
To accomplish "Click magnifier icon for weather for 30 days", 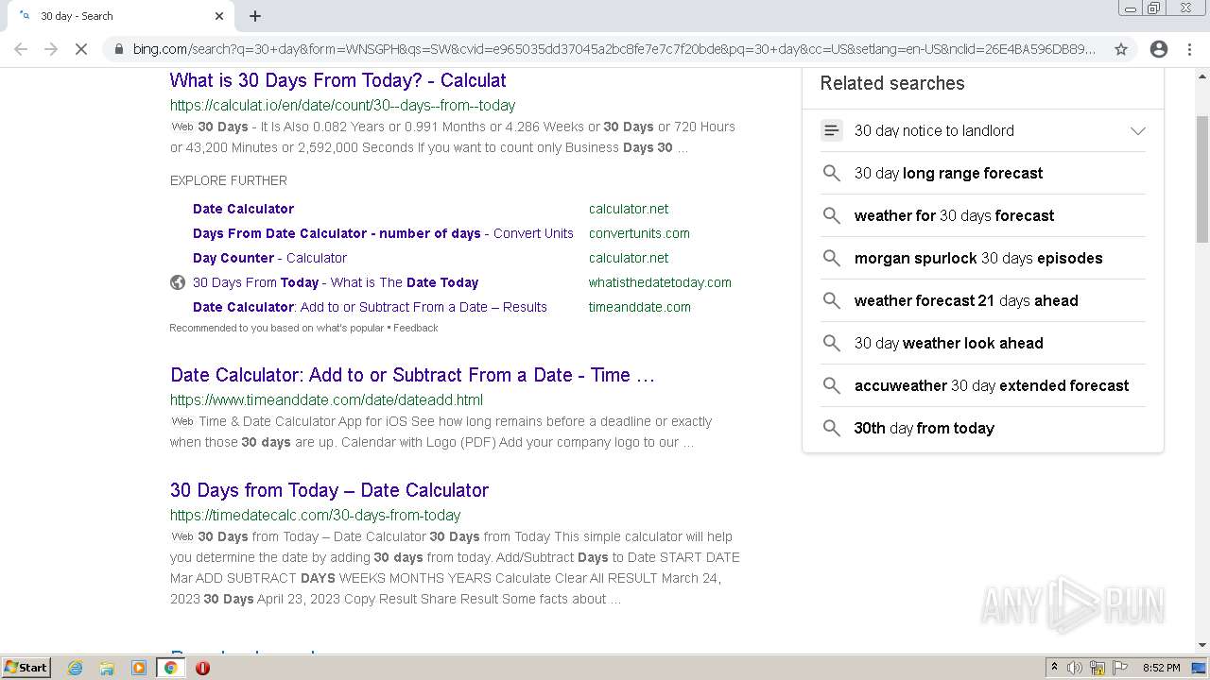I will [831, 215].
